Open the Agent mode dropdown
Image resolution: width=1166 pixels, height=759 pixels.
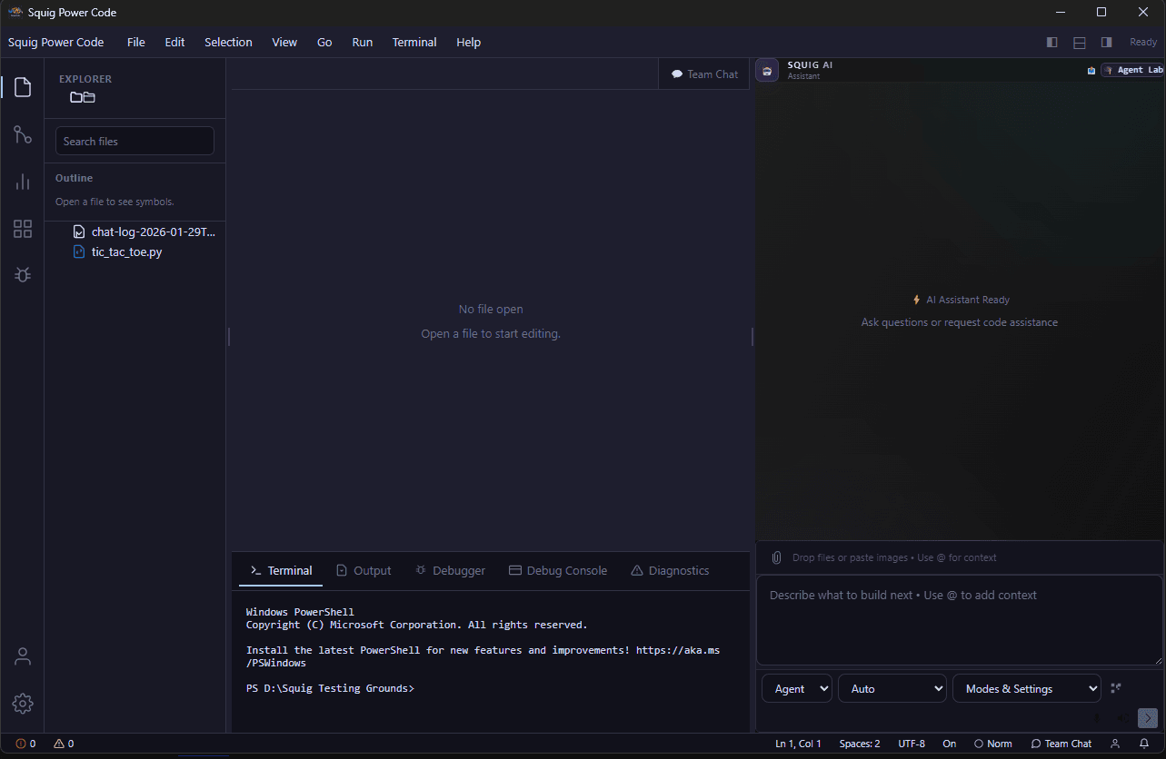796,688
